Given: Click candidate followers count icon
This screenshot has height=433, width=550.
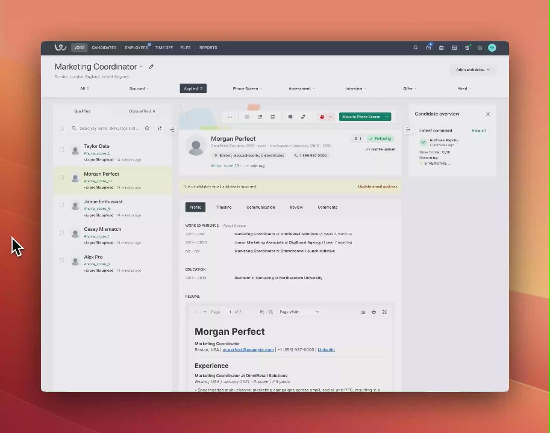Looking at the screenshot, I should pyautogui.click(x=358, y=138).
